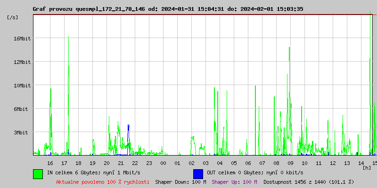The height and width of the screenshot is (188, 377).
Task: Click the 10Mbit y-axis label
Action: click(x=22, y=86)
